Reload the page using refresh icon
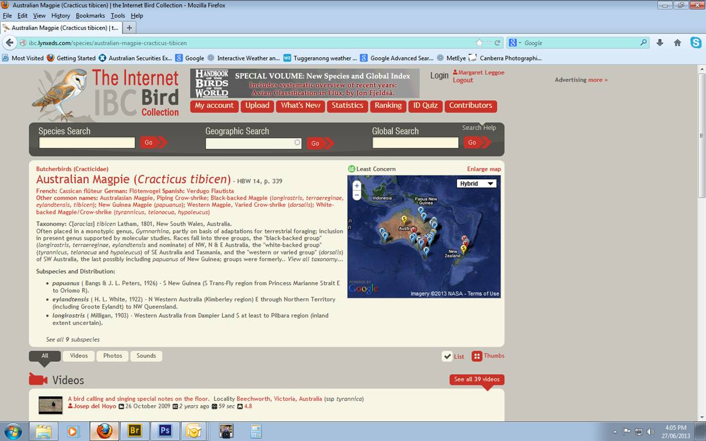706x441 pixels. [497, 43]
